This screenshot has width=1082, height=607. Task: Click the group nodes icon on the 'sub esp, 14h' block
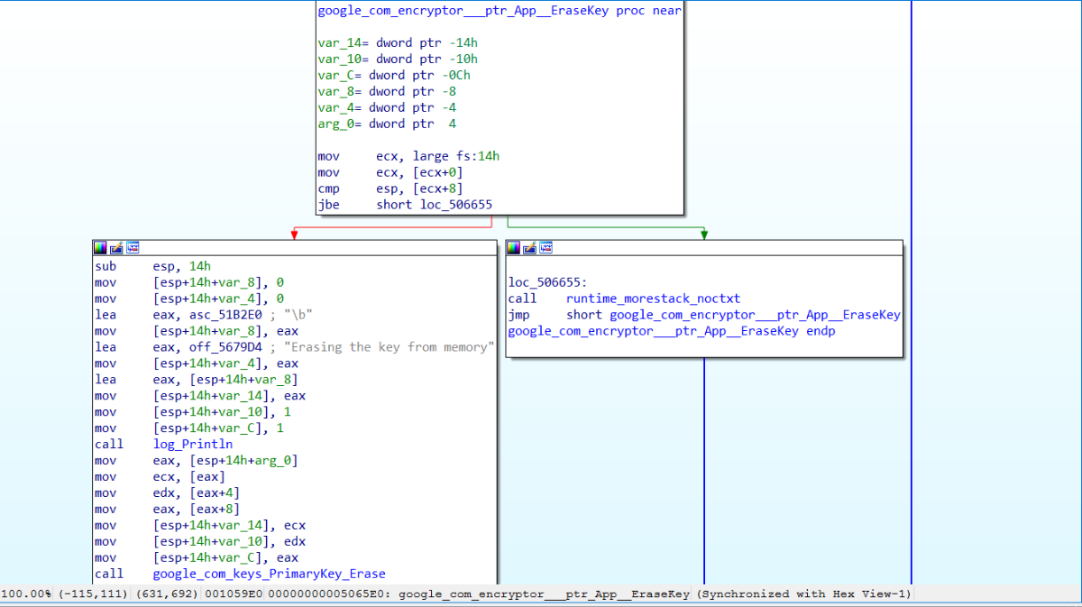133,247
